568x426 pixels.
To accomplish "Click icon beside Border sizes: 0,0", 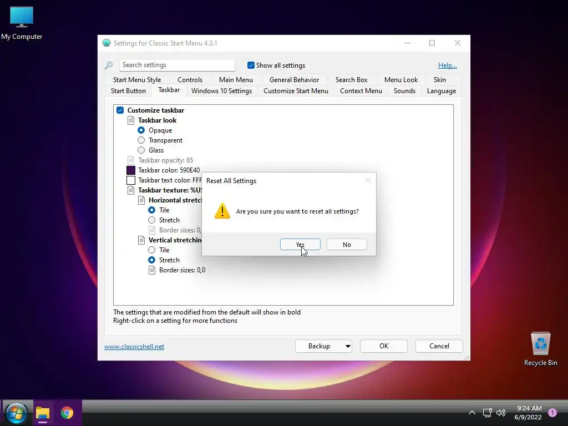I will pos(152,270).
